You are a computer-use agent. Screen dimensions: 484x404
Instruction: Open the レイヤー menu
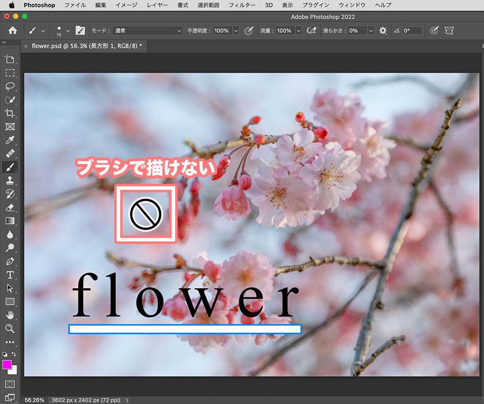[x=157, y=5]
